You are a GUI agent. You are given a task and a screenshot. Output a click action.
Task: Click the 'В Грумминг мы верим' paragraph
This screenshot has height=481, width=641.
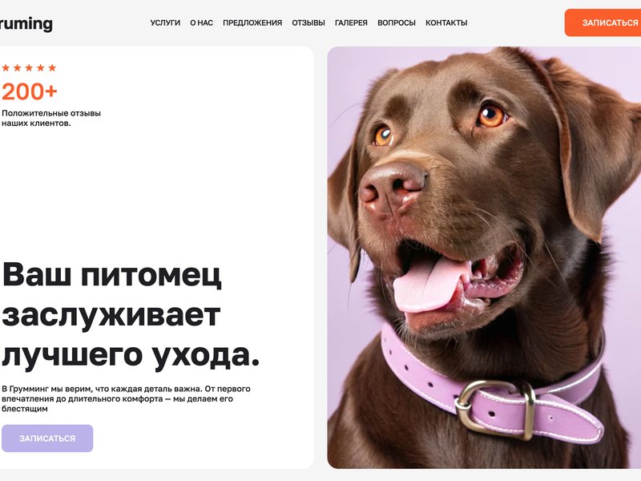point(126,398)
